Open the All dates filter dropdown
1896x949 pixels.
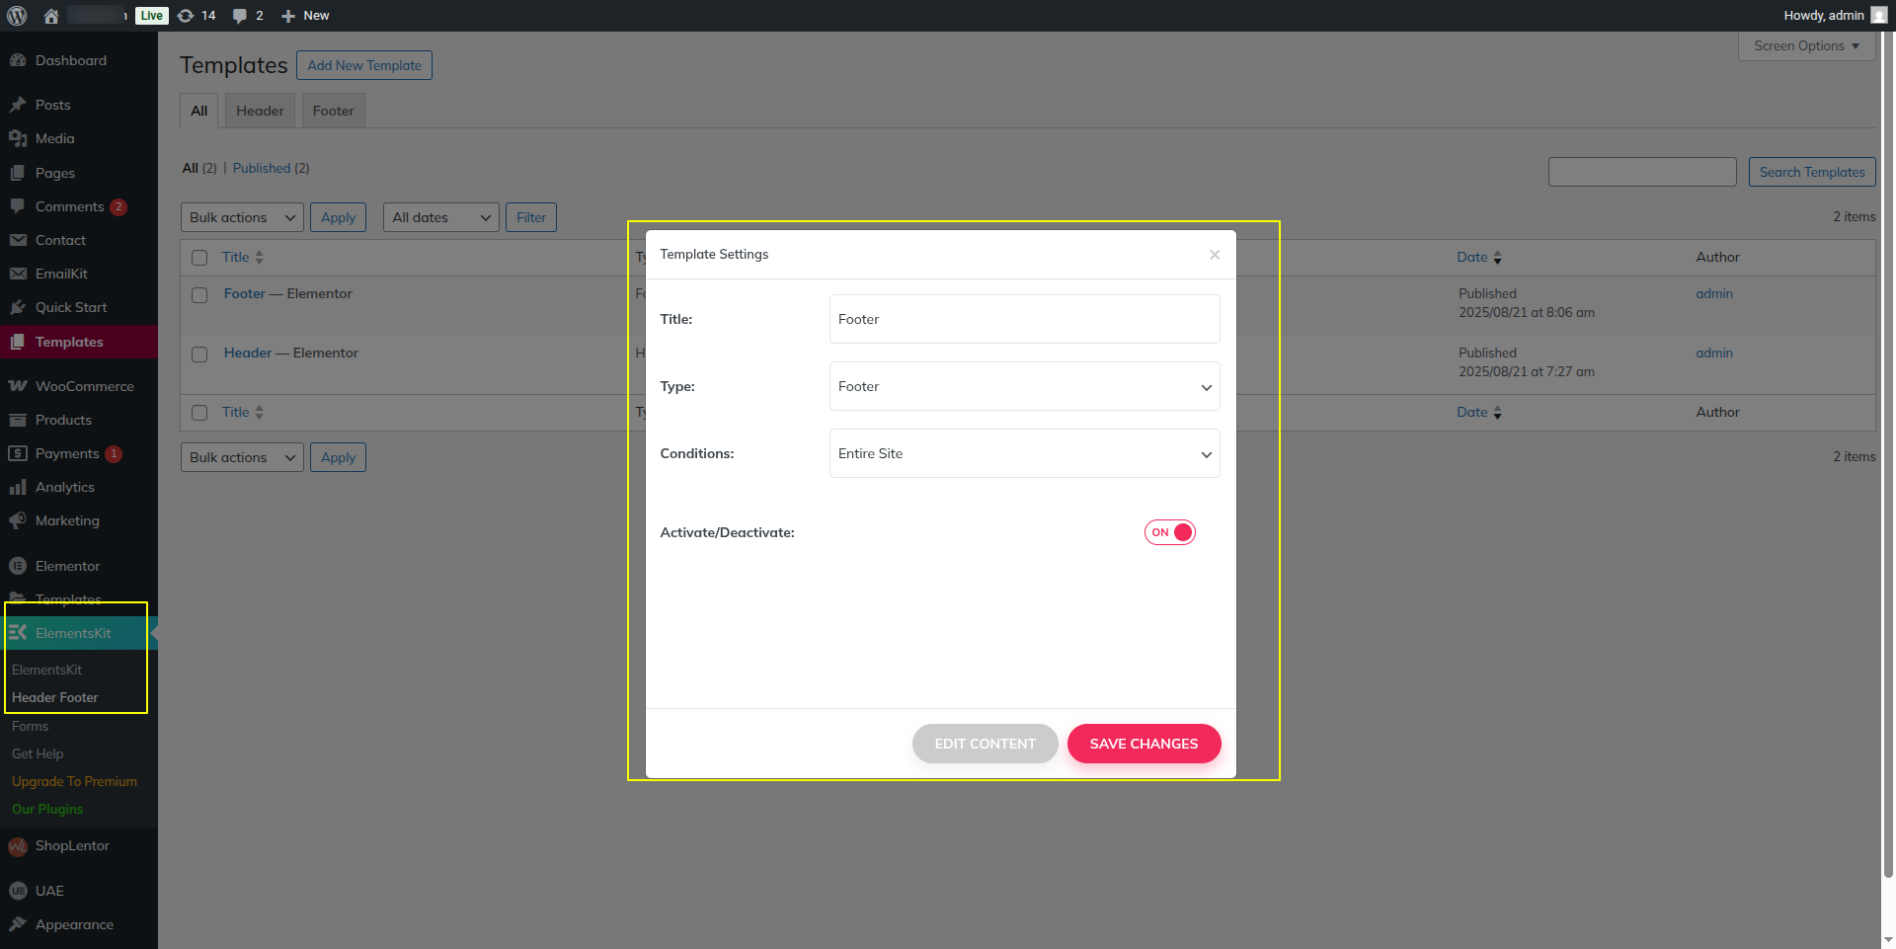[x=441, y=217]
